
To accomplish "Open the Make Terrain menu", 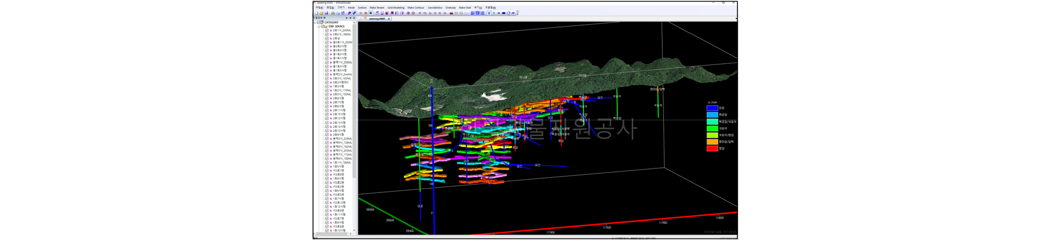I will tap(376, 8).
